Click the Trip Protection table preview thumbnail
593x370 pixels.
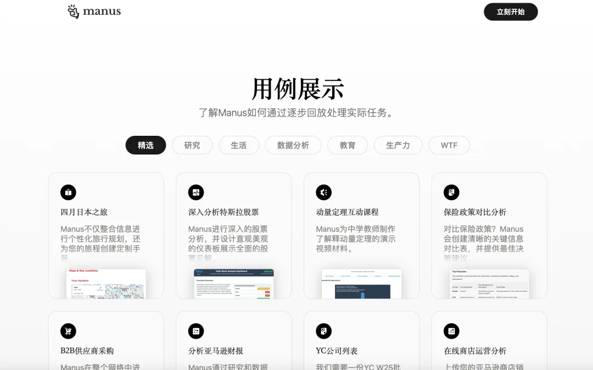(489, 284)
